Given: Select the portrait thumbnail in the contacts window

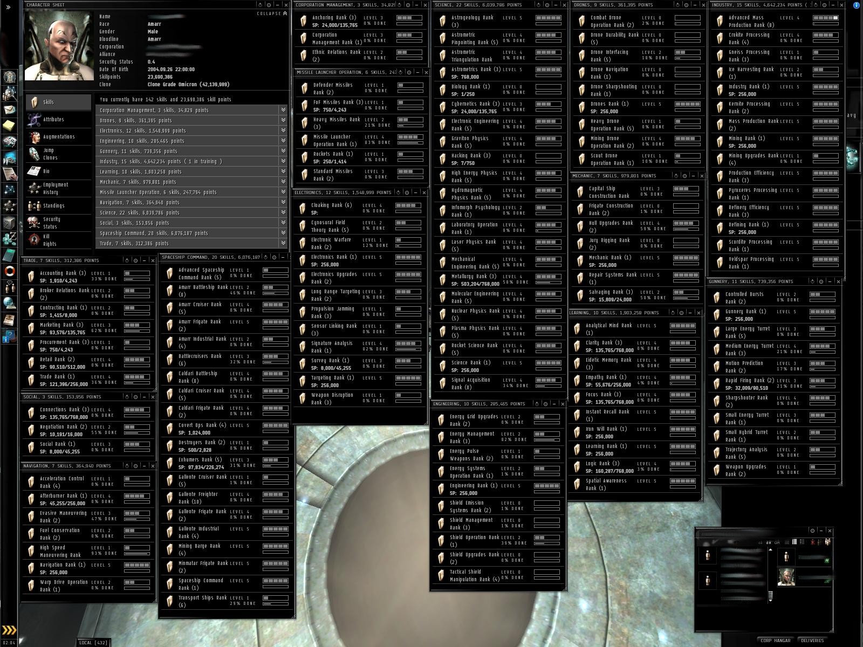Looking at the screenshot, I should [x=786, y=577].
